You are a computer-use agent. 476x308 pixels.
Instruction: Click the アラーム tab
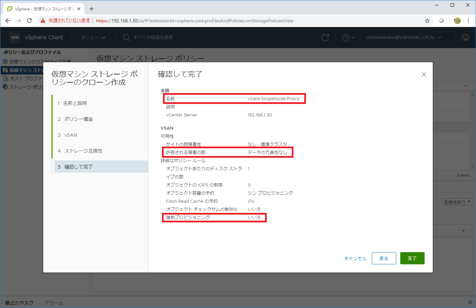coord(53,303)
